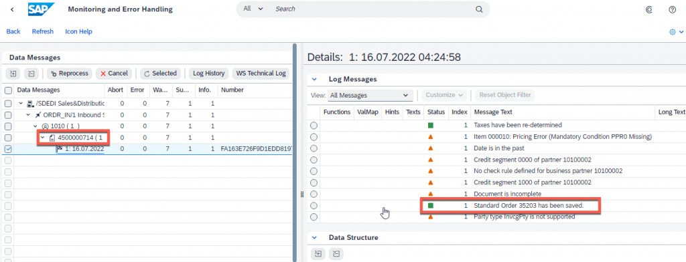Click the Hints column header

click(x=393, y=112)
